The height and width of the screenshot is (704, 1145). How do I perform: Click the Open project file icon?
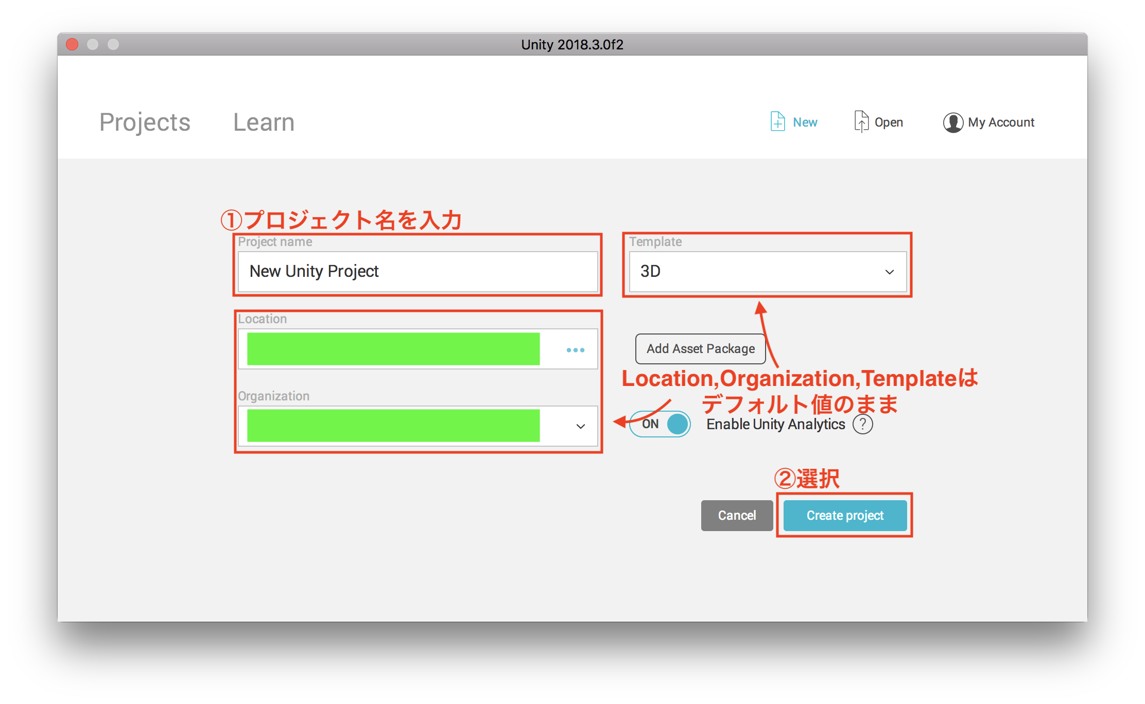pyautogui.click(x=861, y=122)
